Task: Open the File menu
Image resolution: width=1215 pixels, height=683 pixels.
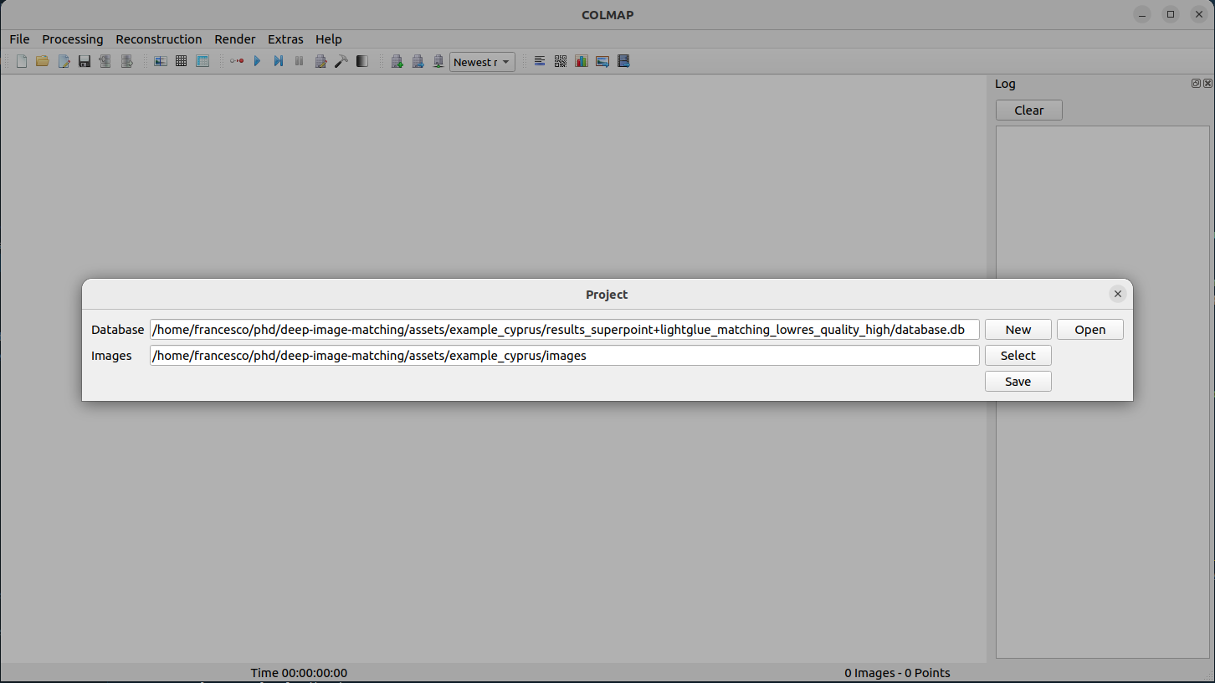Action: click(19, 39)
